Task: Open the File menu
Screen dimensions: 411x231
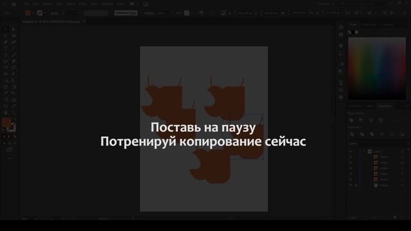Action: pyautogui.click(x=26, y=4)
